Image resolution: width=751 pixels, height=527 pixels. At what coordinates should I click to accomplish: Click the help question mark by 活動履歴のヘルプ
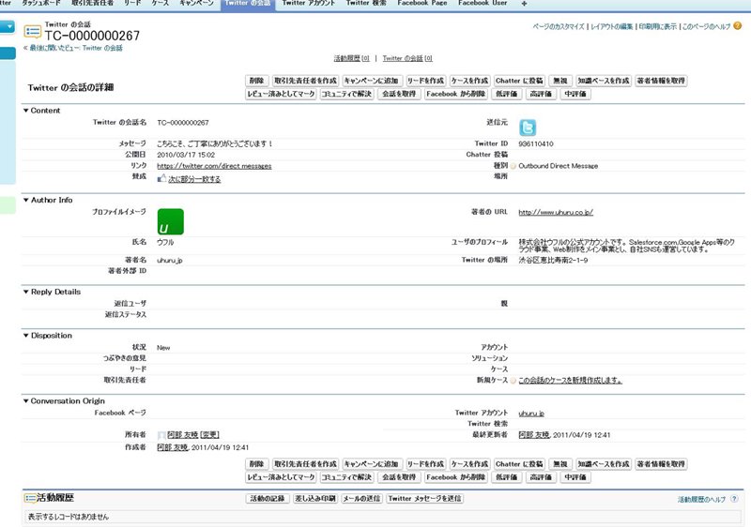(734, 499)
